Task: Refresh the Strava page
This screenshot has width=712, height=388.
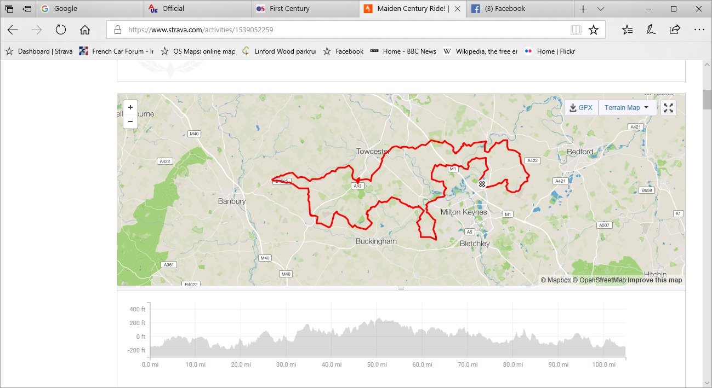Action: pos(61,30)
